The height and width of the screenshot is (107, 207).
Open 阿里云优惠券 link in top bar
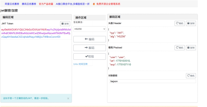tap(12, 4)
